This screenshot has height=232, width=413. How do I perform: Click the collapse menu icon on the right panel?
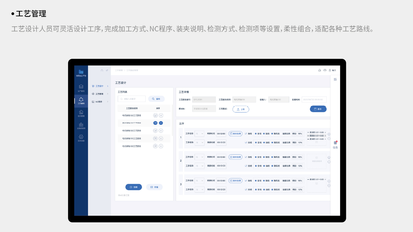click(335, 79)
